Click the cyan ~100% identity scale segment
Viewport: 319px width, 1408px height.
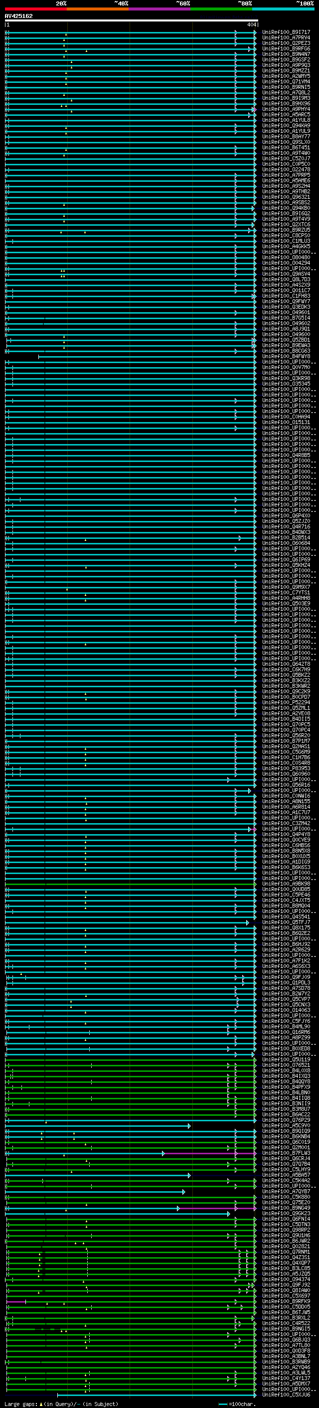[283, 9]
